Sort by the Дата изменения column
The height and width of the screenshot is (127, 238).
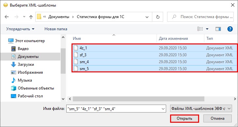pos(173,38)
